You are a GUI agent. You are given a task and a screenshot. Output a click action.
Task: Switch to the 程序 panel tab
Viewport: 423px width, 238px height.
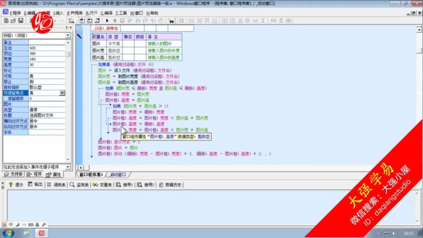pos(34,174)
